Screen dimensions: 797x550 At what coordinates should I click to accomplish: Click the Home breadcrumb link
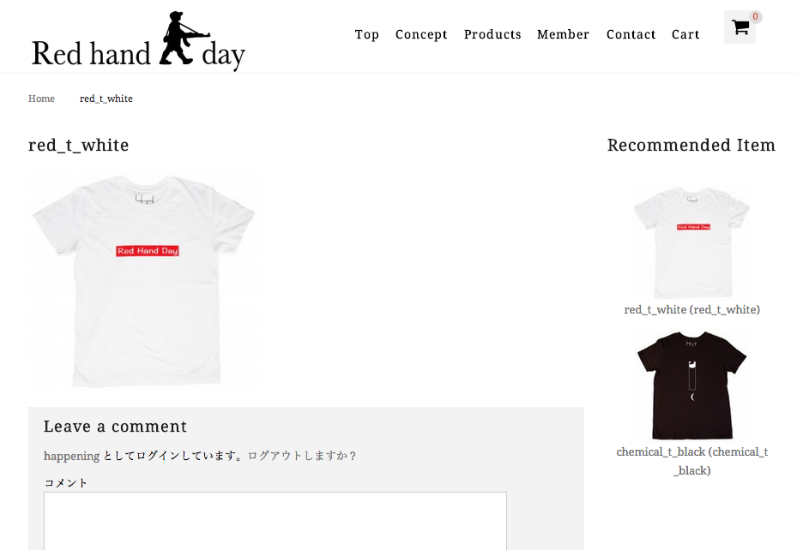pyautogui.click(x=41, y=99)
